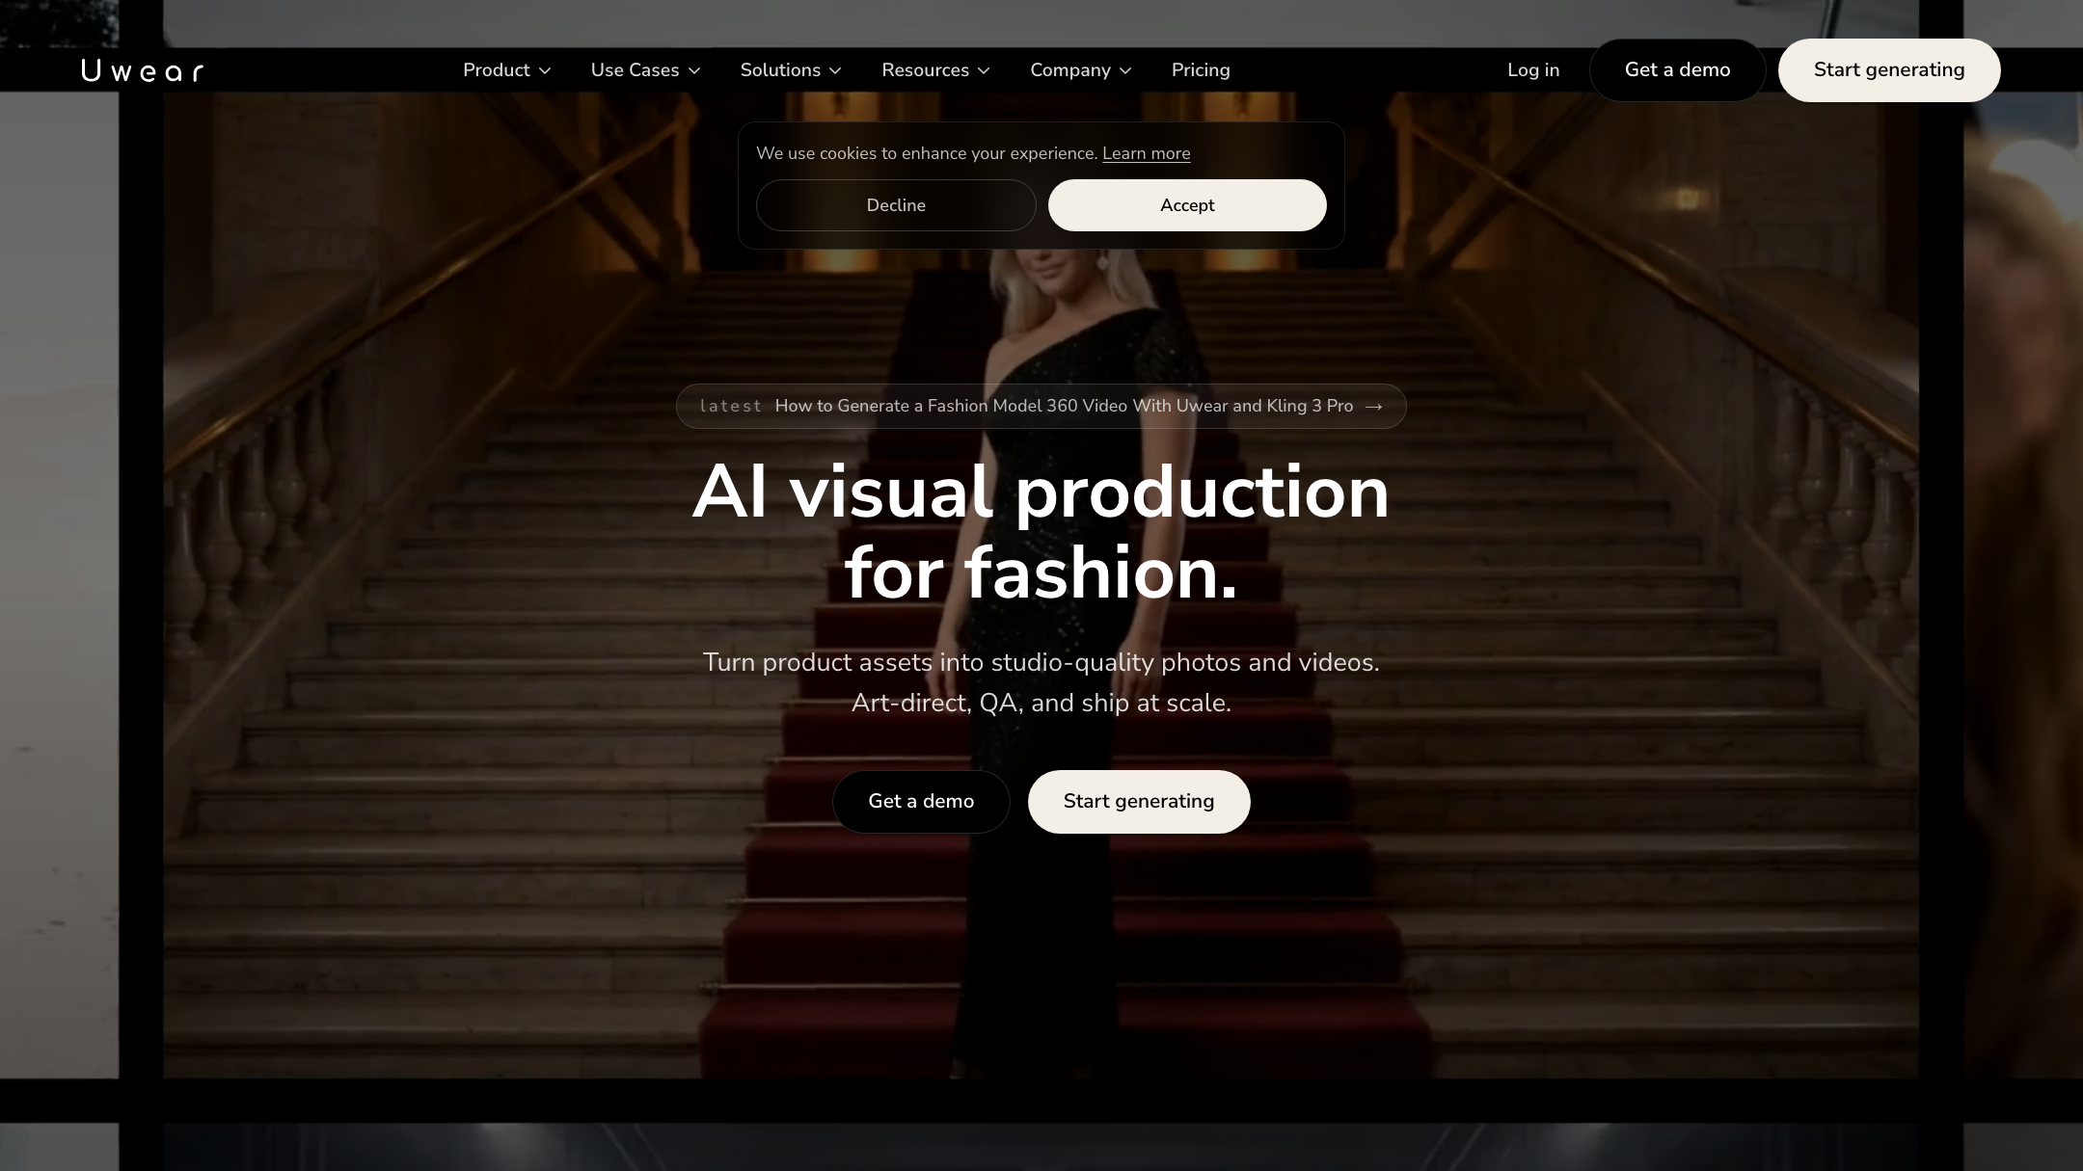This screenshot has width=2083, height=1171.
Task: Expand the Resources menu
Action: click(x=935, y=70)
